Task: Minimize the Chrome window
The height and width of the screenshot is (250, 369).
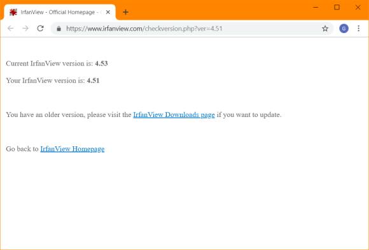Action: point(316,7)
